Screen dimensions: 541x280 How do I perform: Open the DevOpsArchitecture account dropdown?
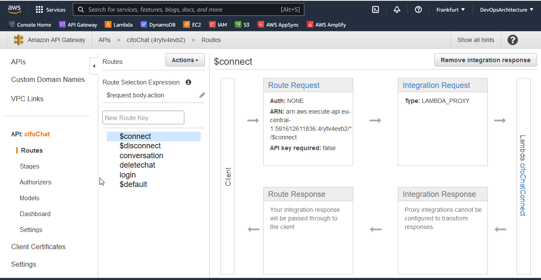click(507, 9)
